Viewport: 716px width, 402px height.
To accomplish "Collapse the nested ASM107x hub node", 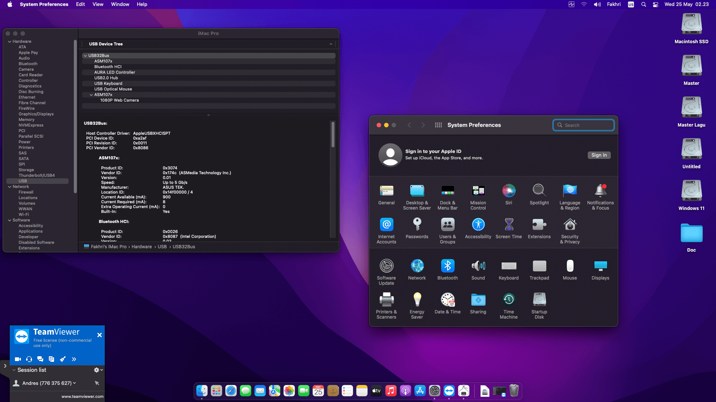I will pyautogui.click(x=91, y=95).
